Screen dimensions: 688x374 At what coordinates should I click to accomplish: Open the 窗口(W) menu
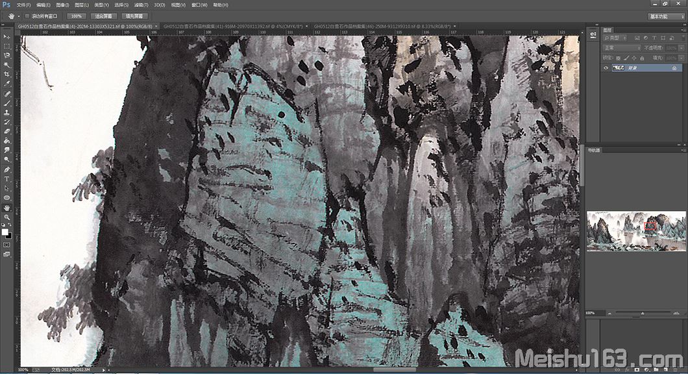pos(199,5)
